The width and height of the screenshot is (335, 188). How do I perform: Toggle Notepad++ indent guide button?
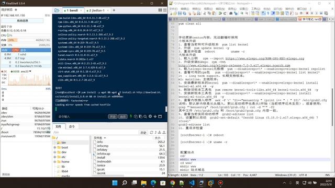pyautogui.click(x=273, y=14)
